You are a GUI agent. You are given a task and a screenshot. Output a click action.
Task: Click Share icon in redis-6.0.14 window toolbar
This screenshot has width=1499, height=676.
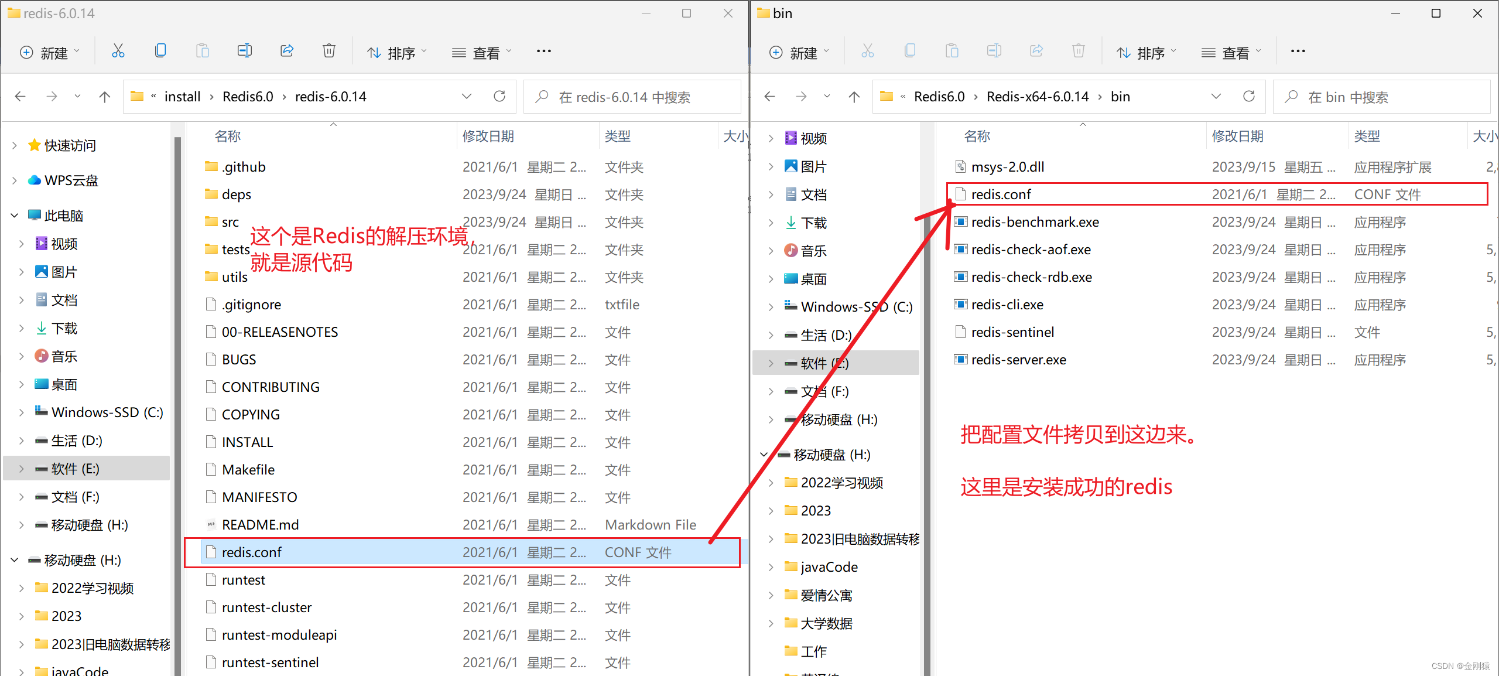click(x=287, y=52)
